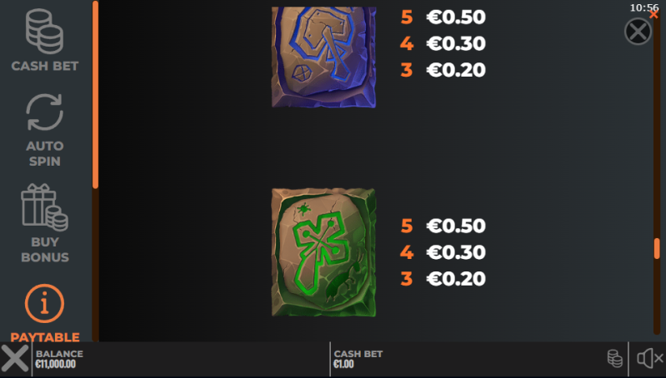Click the Cash Bet €1.00 display
This screenshot has height=378, width=666.
358,359
